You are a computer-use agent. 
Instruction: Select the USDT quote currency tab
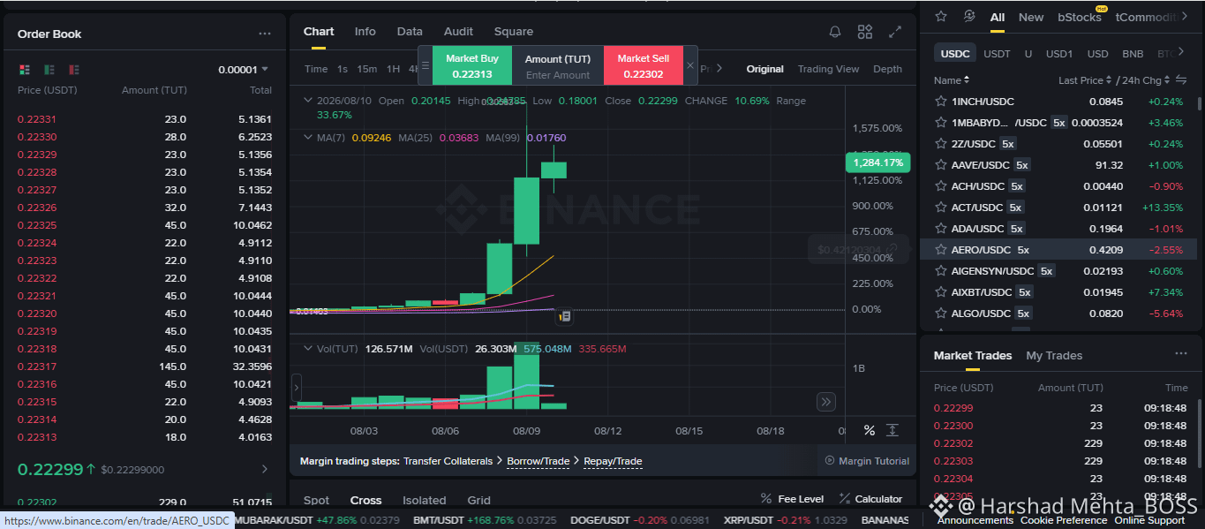click(x=997, y=54)
